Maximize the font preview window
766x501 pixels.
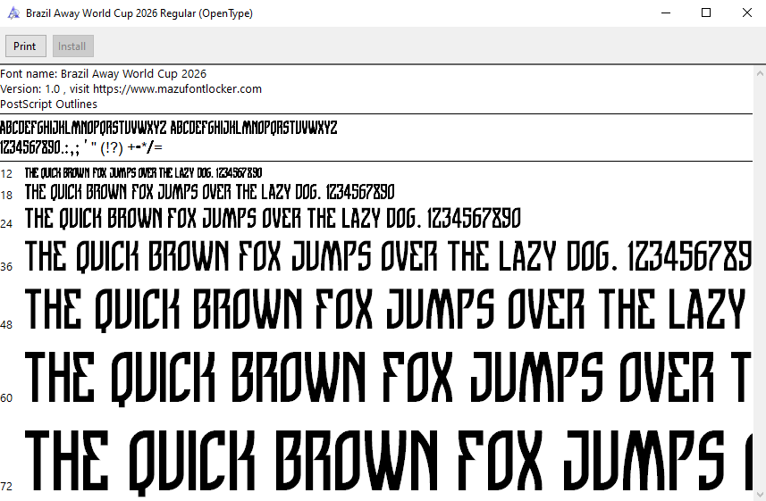click(x=706, y=13)
